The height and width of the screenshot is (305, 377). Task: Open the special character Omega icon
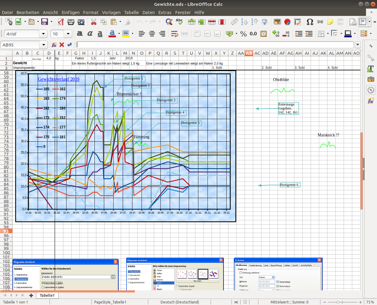pos(310,22)
